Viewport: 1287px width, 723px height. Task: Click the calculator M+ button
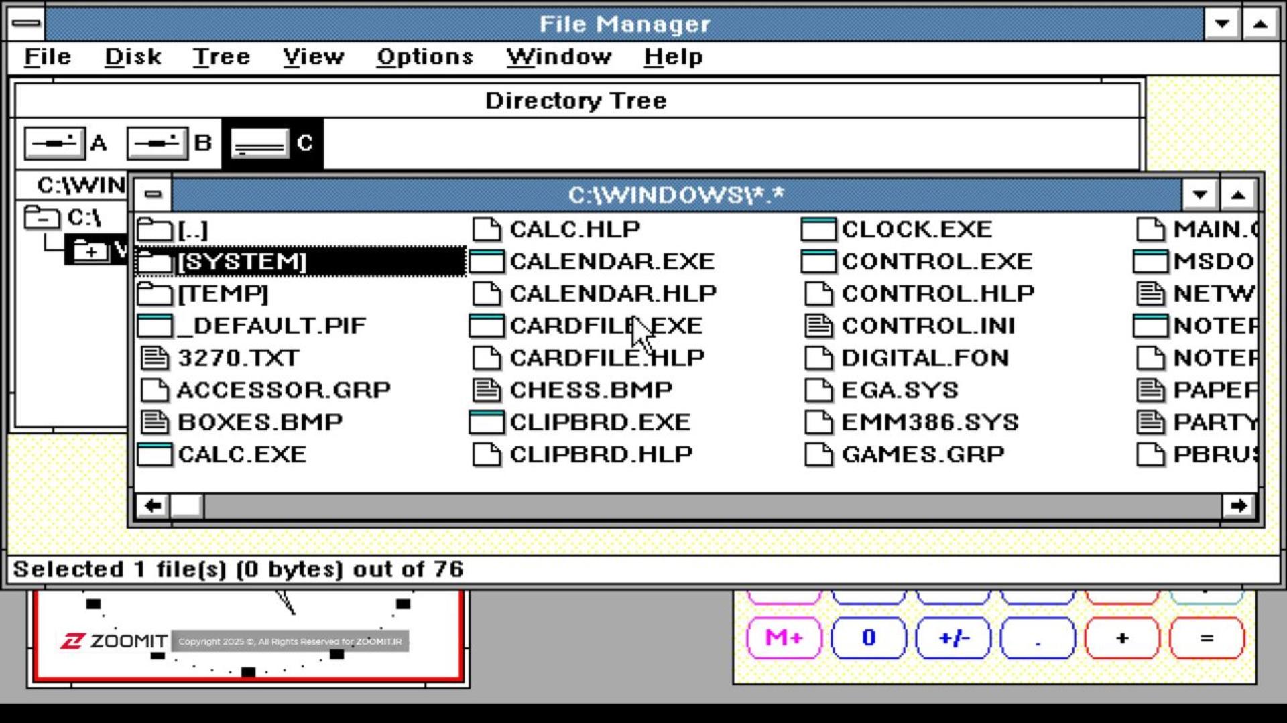[784, 638]
